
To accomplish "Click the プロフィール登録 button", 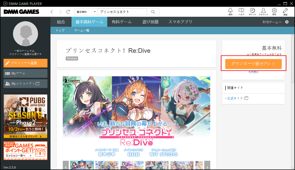I will coord(25,63).
